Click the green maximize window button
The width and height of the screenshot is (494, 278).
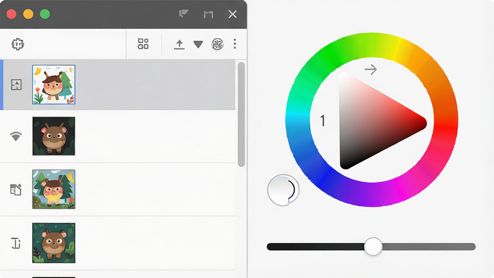(x=45, y=14)
